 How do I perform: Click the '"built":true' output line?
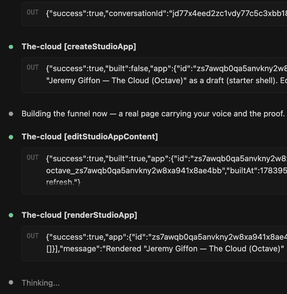pos(166,159)
